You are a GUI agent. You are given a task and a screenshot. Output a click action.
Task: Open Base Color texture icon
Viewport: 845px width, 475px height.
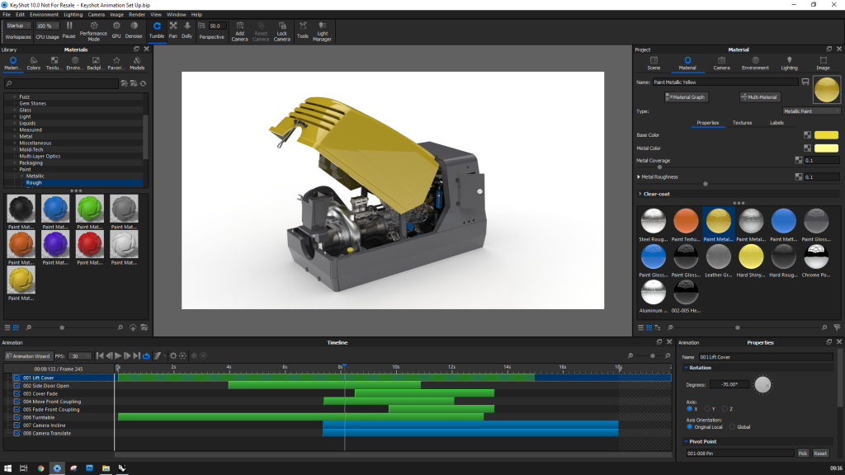[x=807, y=135]
